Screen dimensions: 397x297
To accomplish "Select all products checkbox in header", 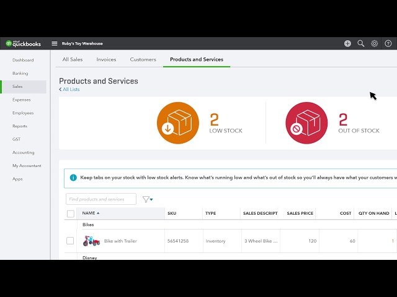I will [71, 213].
